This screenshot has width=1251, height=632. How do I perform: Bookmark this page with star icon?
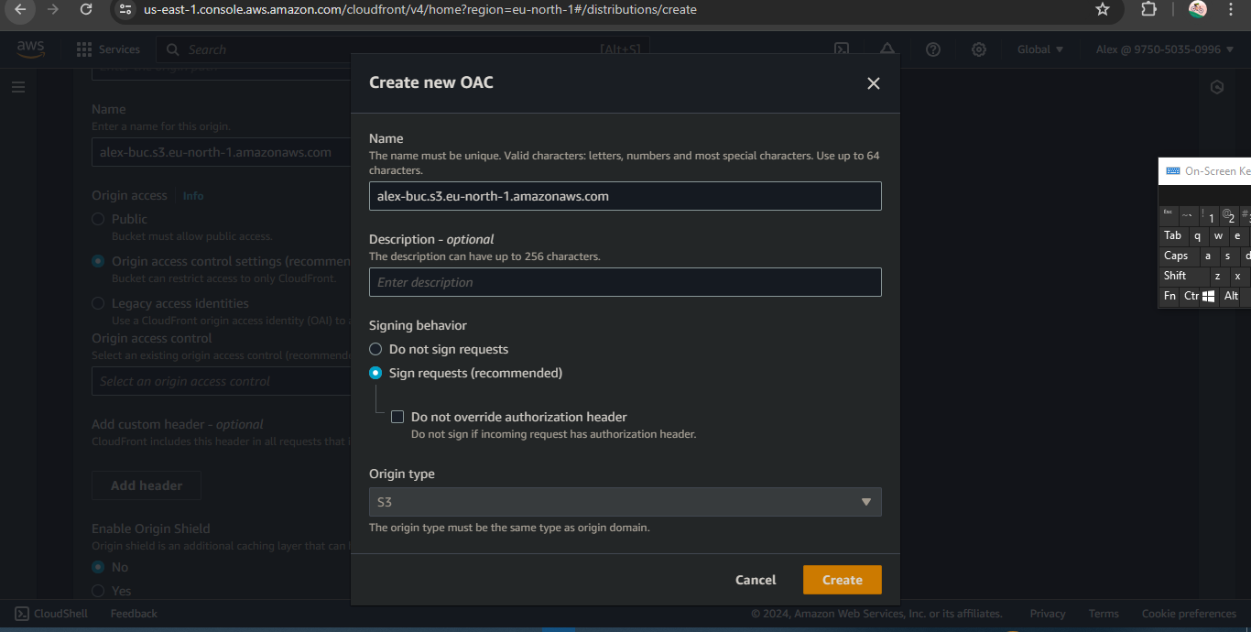click(x=1103, y=9)
